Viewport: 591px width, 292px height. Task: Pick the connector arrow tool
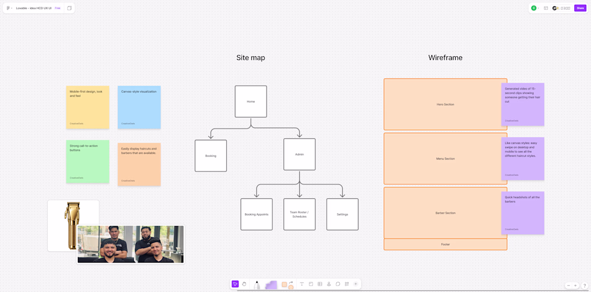pyautogui.click(x=291, y=282)
